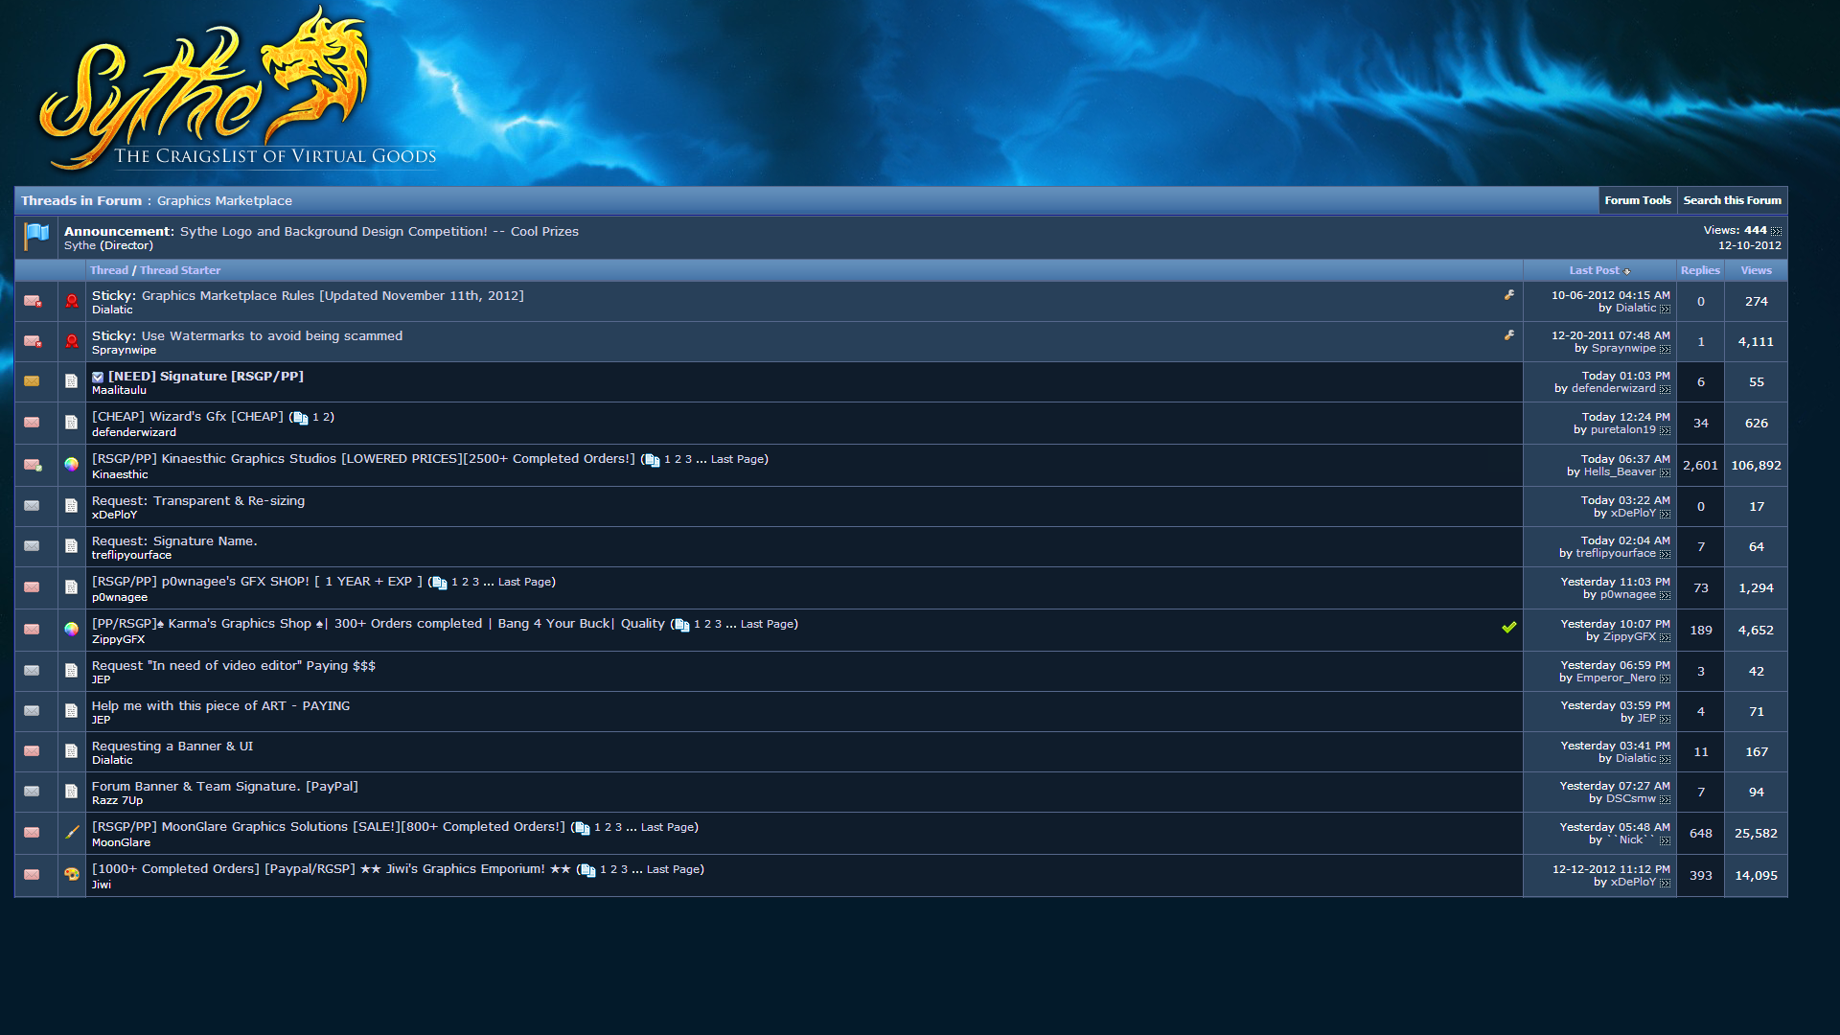Screen dimensions: 1840x1035
Task: Open the Search this Forum dropdown
Action: [1732, 200]
